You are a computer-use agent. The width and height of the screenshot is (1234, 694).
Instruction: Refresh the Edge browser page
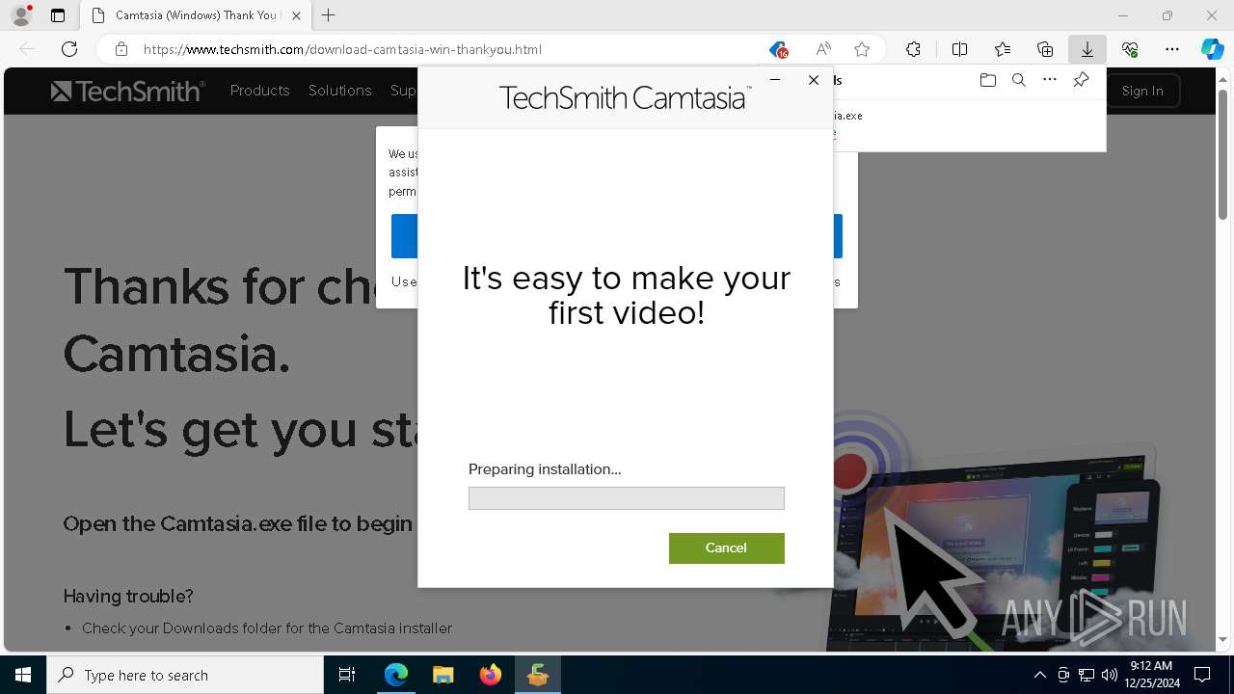tap(69, 49)
